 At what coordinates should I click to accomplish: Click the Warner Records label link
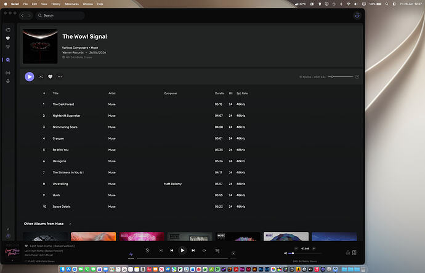coord(73,52)
